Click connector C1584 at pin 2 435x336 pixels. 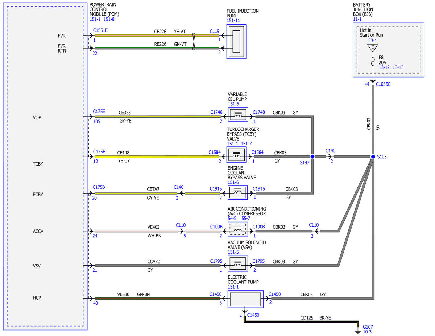point(215,152)
